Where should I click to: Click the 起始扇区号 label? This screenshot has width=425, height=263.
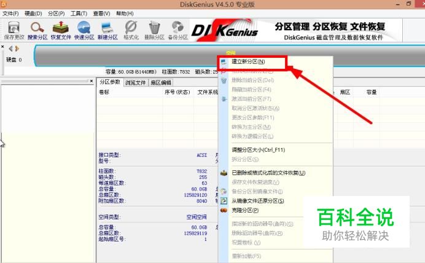pos(112,239)
